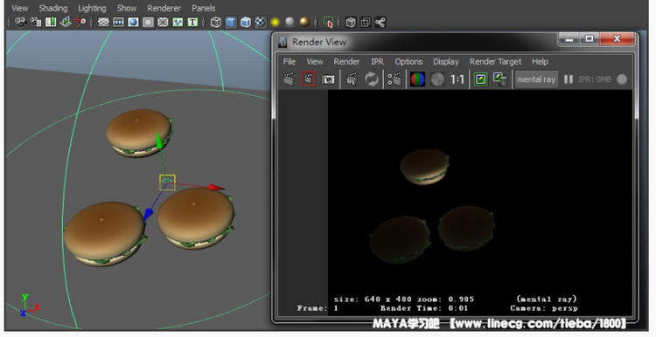Viewport: 656px width, 337px height.
Task: Toggle the Textured checkered sphere icon
Action: point(261,22)
